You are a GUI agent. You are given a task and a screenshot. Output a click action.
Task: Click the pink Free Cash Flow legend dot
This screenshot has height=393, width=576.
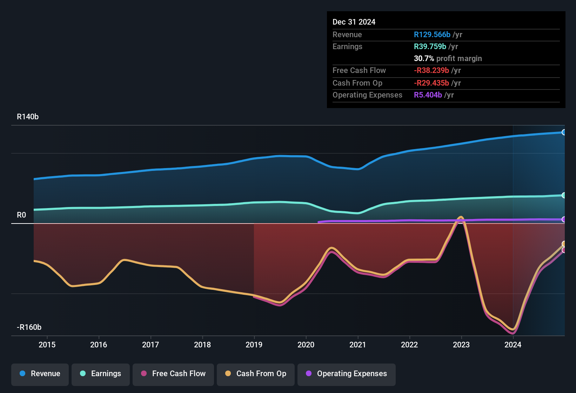pos(144,373)
